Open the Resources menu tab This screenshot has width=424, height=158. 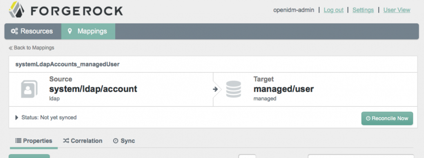tap(33, 31)
